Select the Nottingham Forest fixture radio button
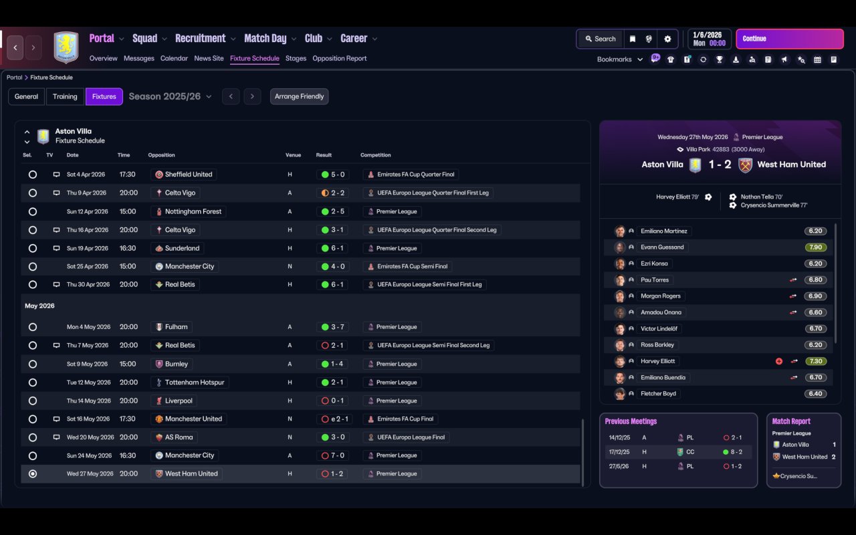This screenshot has height=535, width=856. [x=33, y=211]
